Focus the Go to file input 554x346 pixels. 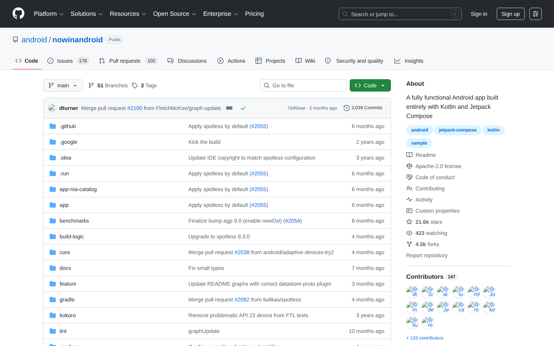[x=303, y=85]
